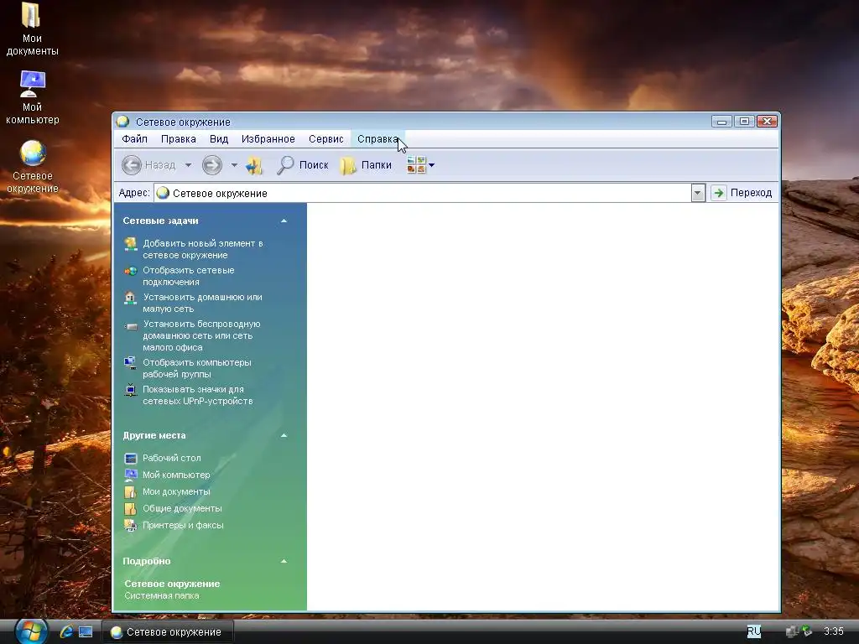This screenshot has height=644, width=859.
Task: Click the Назад back arrow button
Action: pyautogui.click(x=148, y=165)
